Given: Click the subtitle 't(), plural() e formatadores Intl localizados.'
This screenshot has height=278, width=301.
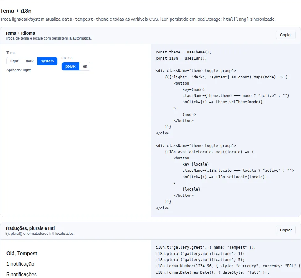Looking at the screenshot, I should pyautogui.click(x=40, y=234).
